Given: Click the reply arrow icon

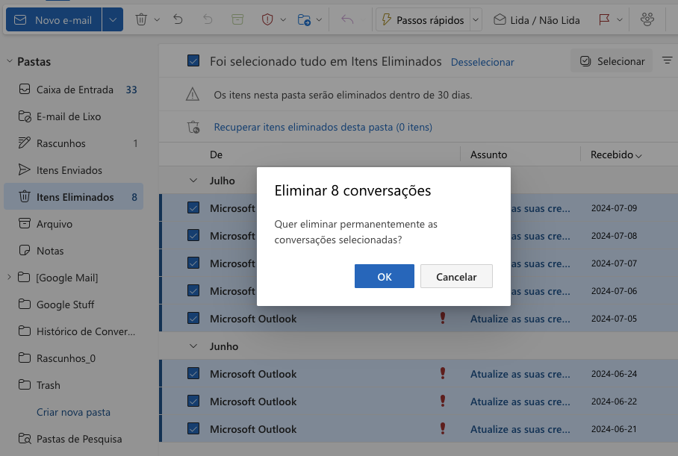Looking at the screenshot, I should tap(347, 19).
